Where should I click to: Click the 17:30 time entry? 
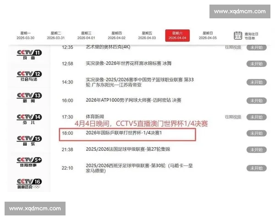(x=67, y=117)
